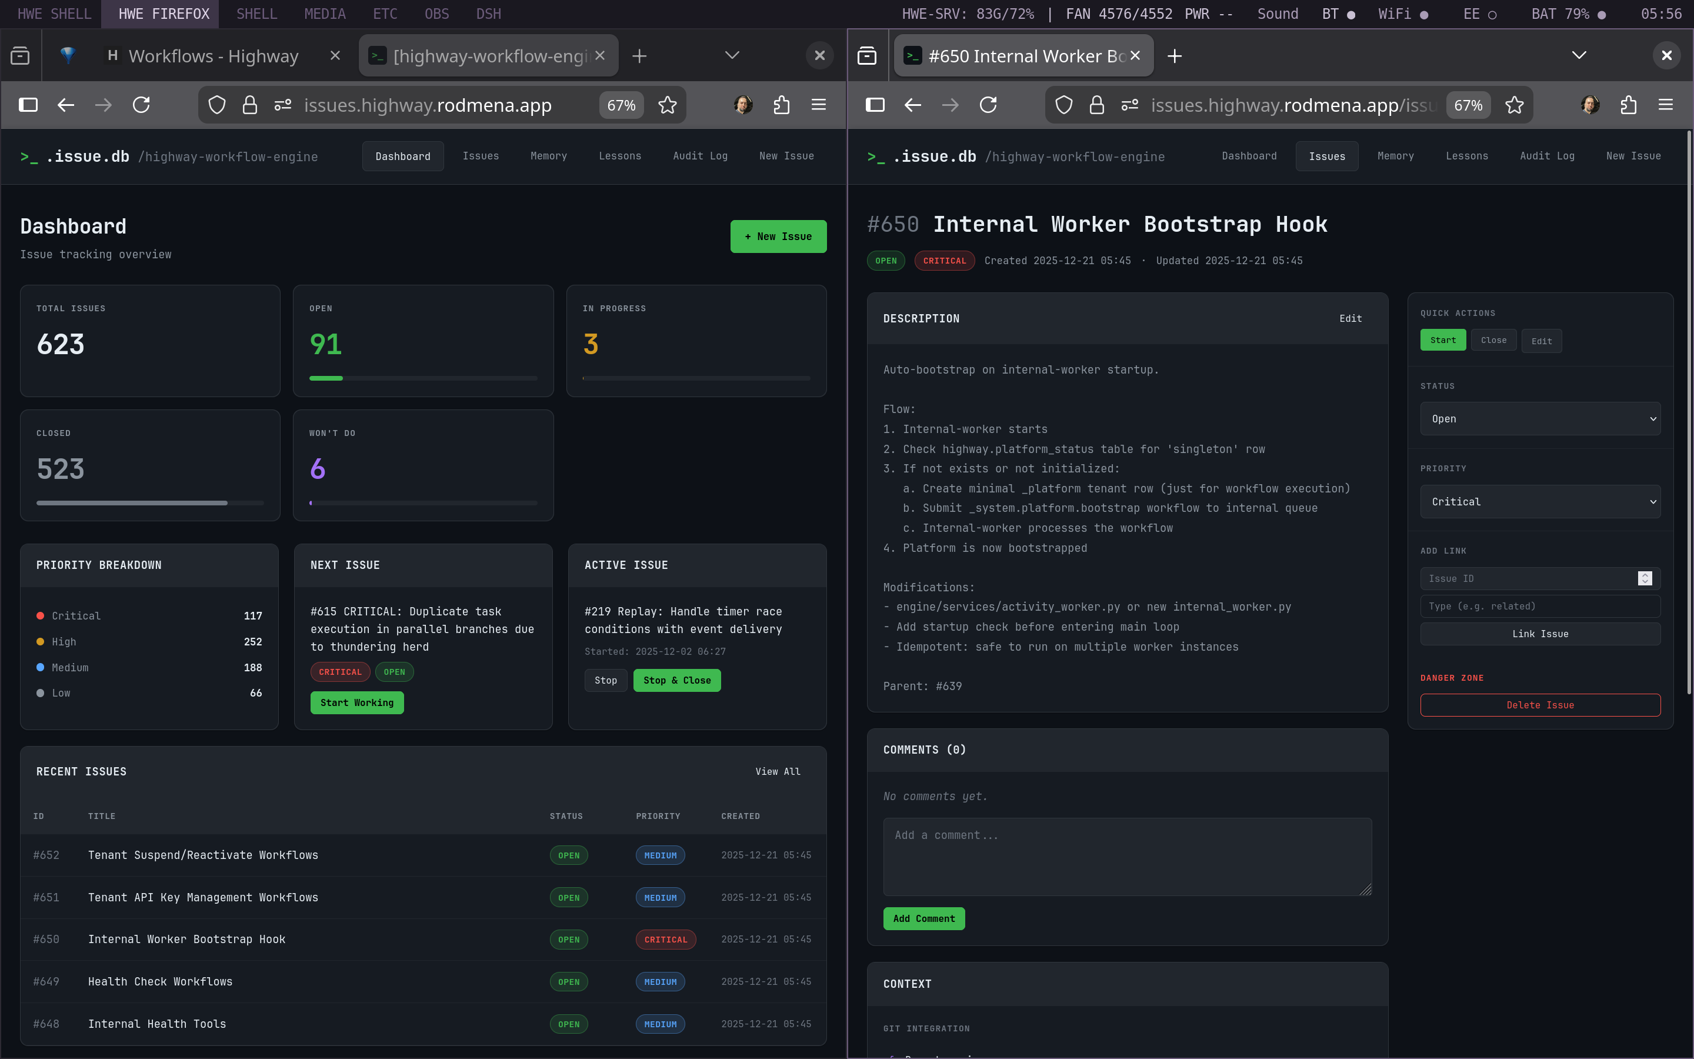Click Issue ID number stepper arrows

1645,578
